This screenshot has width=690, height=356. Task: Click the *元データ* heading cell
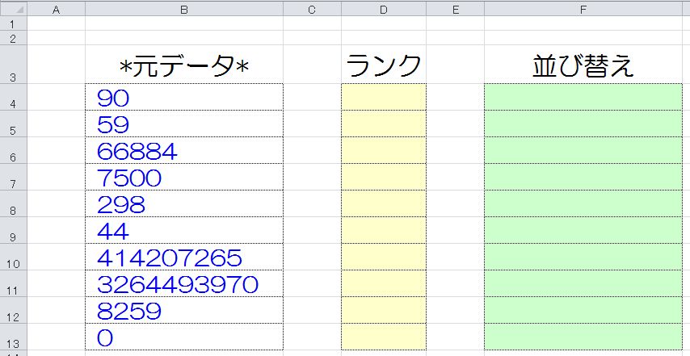tap(184, 64)
